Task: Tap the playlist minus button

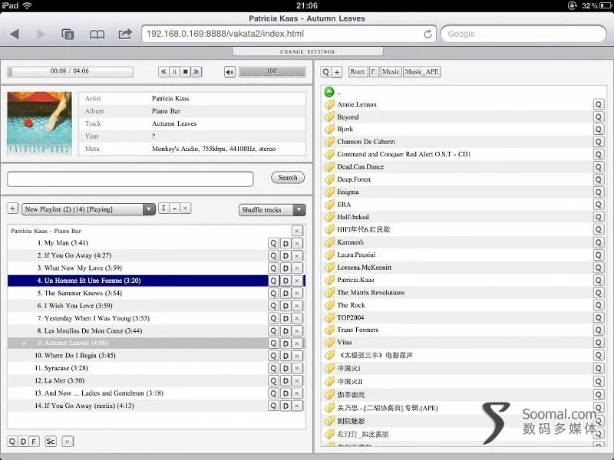Action: point(174,209)
